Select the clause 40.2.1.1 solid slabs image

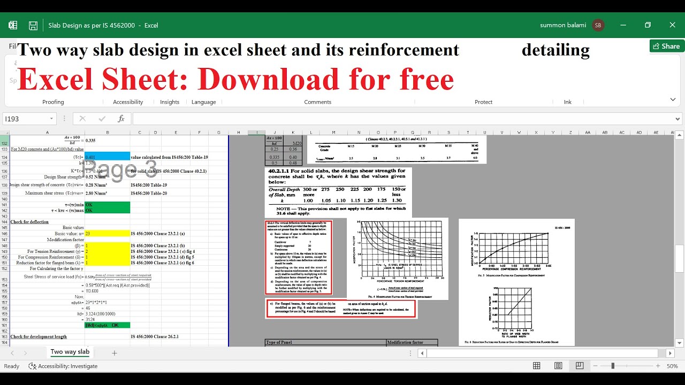coord(339,192)
